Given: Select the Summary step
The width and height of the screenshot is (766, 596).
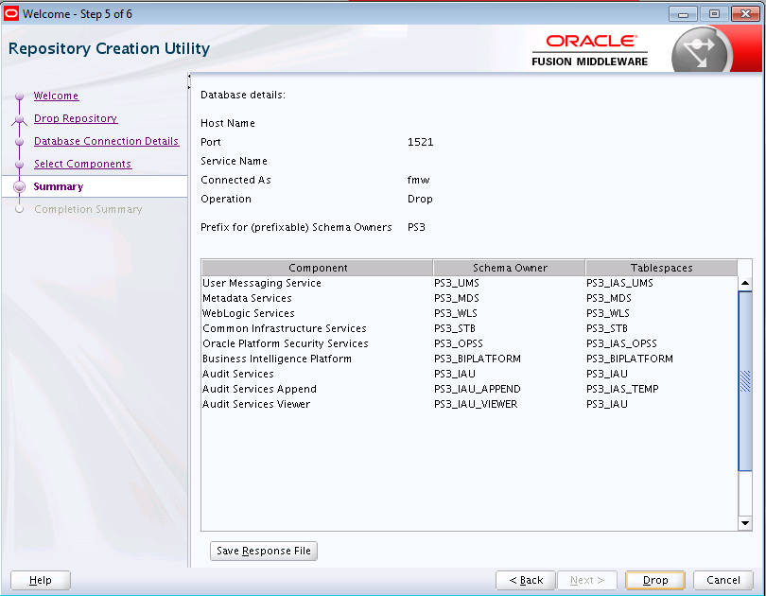Looking at the screenshot, I should [x=58, y=186].
